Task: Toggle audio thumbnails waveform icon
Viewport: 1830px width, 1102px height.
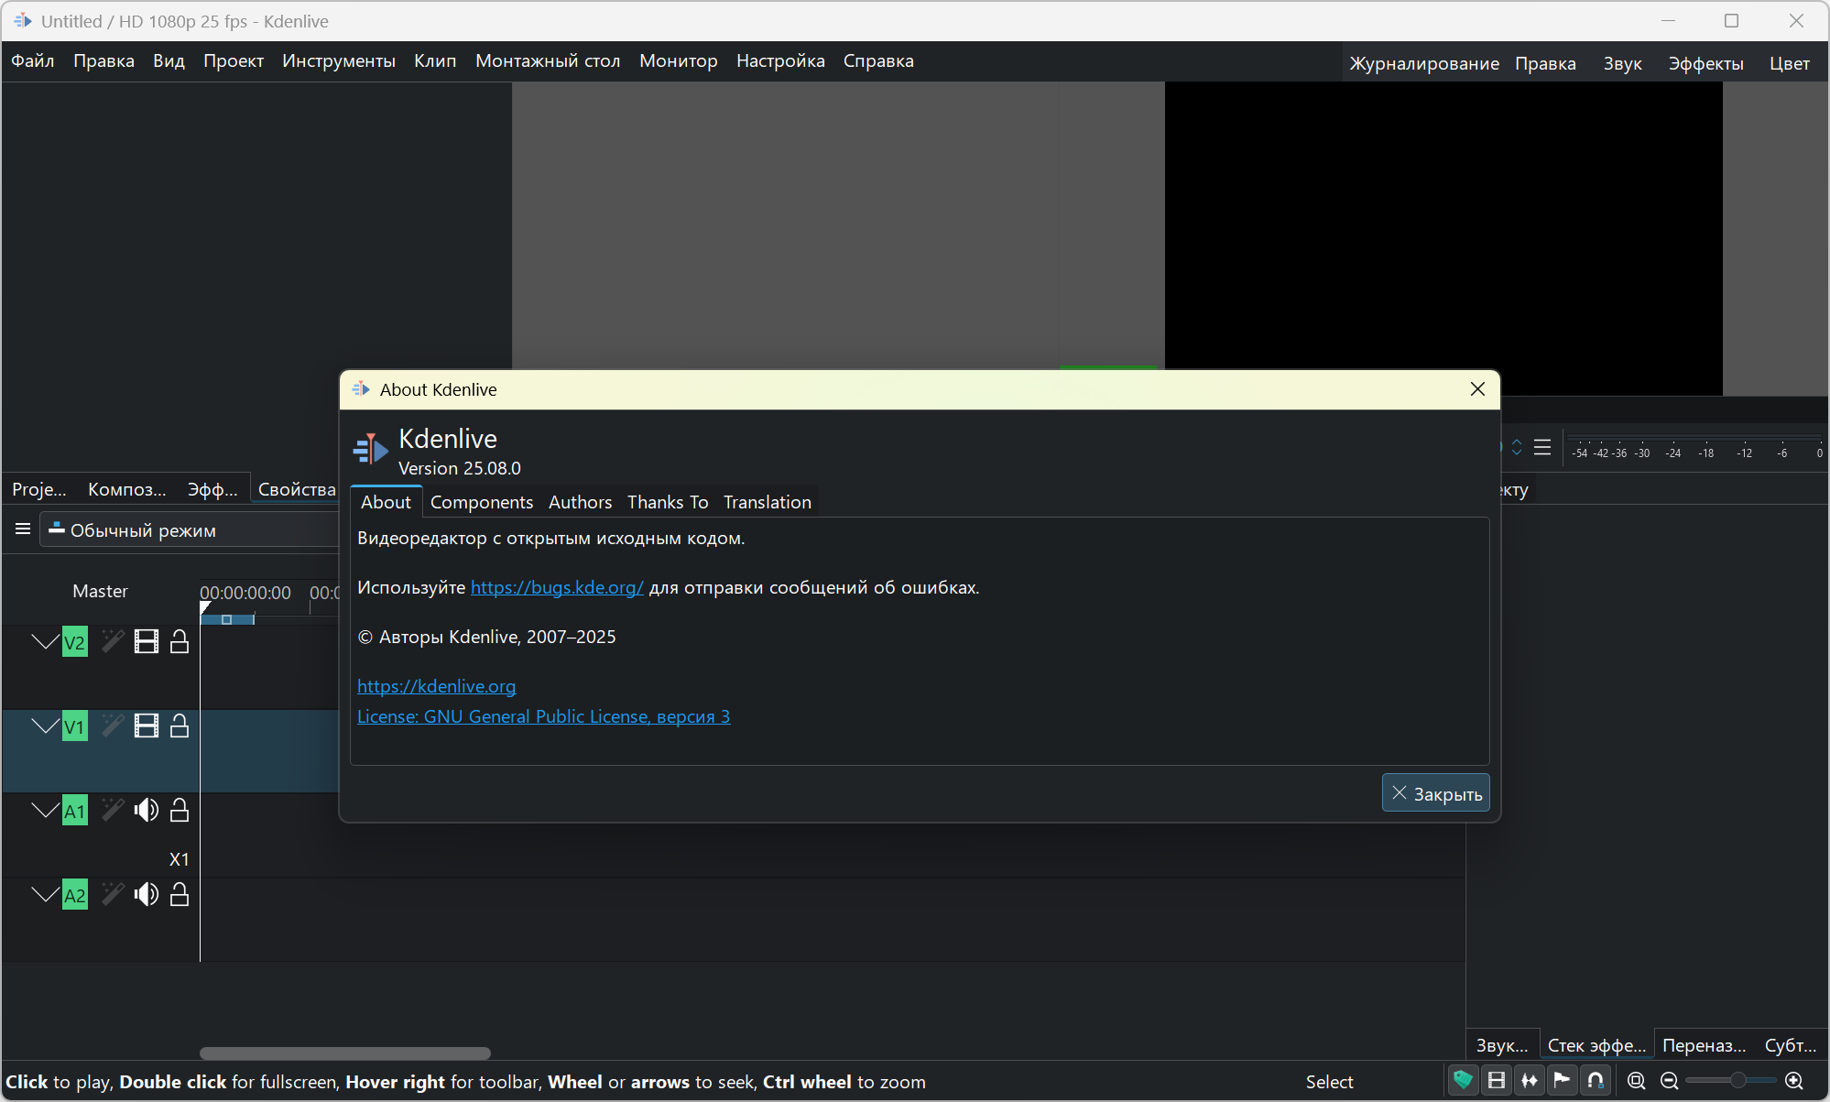Action: click(1530, 1081)
